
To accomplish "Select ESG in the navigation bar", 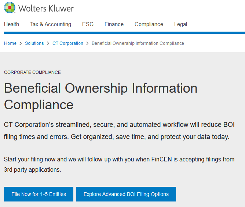I will 88,24.
